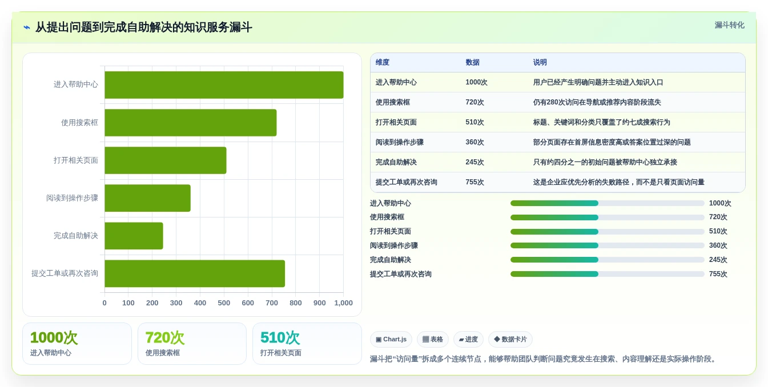This screenshot has height=387, width=768.
Task: Click the 表格 tag chip
Action: point(433,340)
